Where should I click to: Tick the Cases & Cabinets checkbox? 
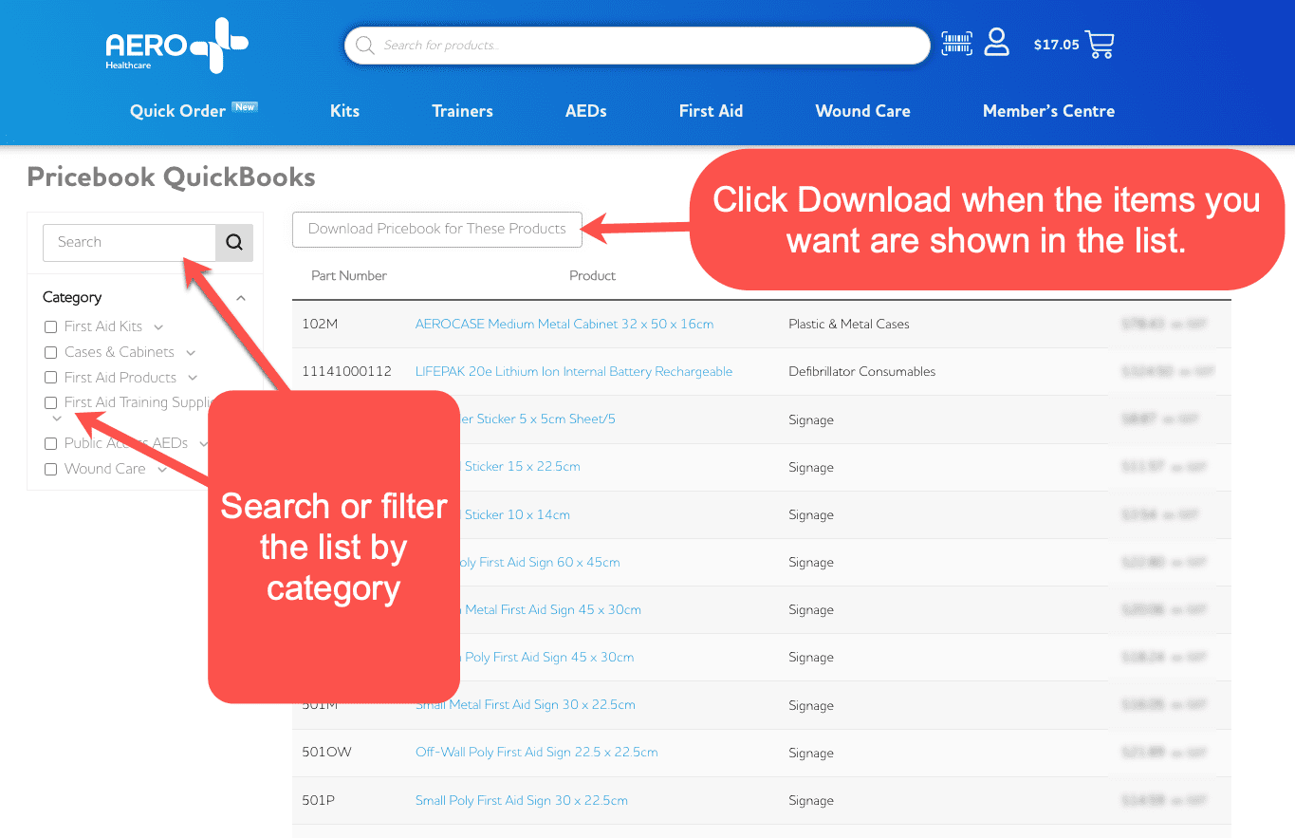click(51, 352)
